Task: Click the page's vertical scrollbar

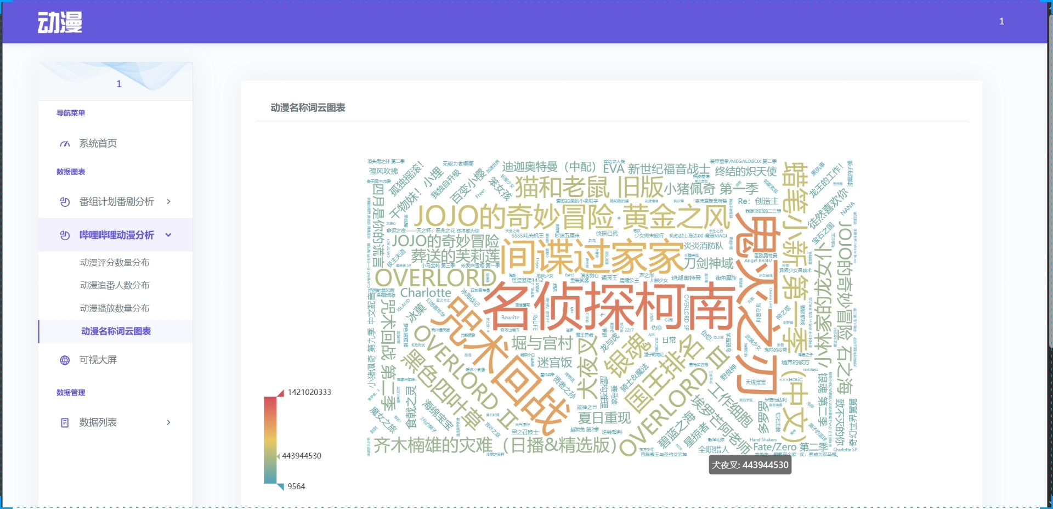Action: [1050, 181]
